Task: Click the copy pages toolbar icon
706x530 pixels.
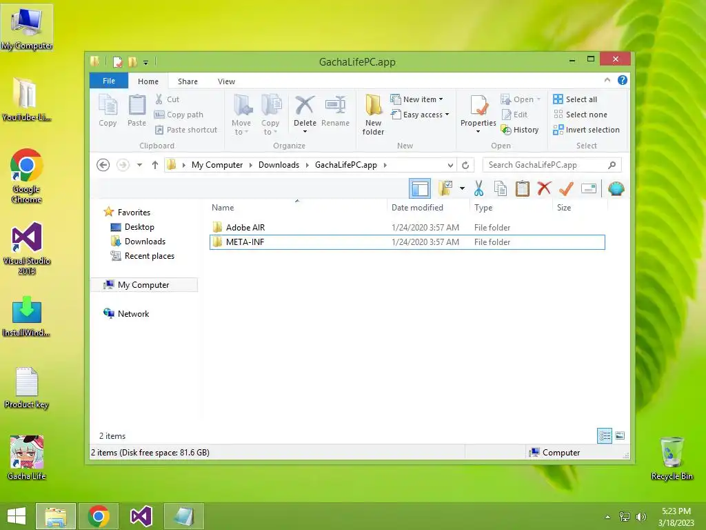Action: coord(501,188)
